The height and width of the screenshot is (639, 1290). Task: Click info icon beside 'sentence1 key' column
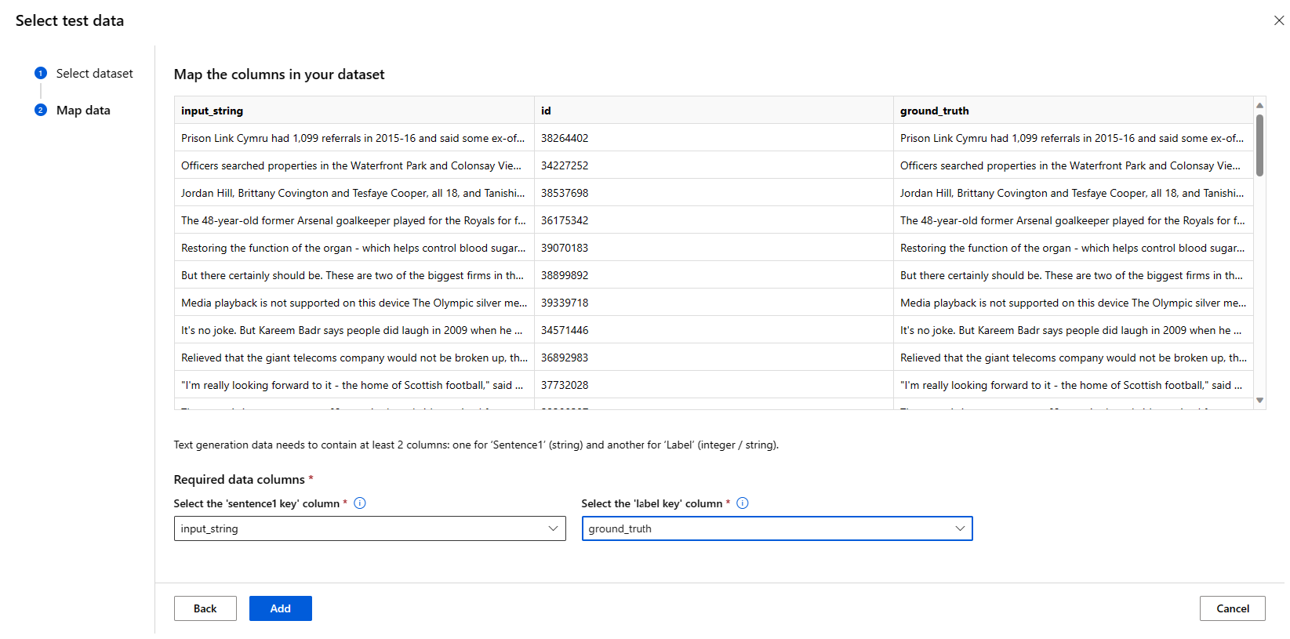(360, 503)
